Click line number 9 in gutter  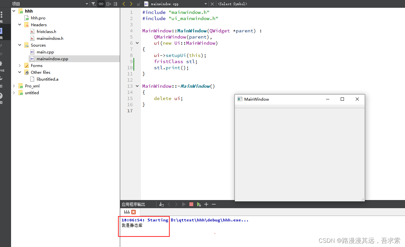click(131, 62)
